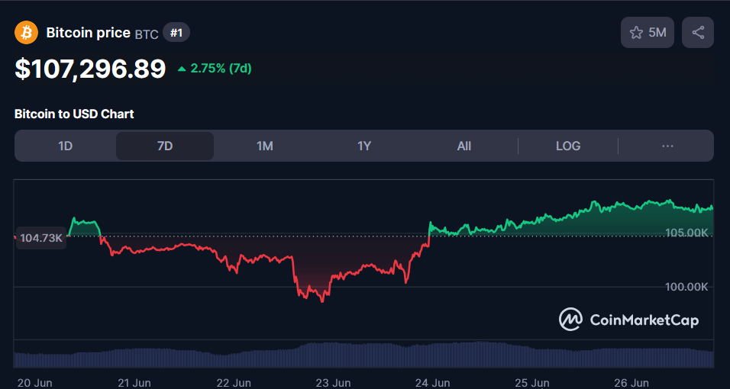The width and height of the screenshot is (730, 389).
Task: Click the 100.00K axis label
Action: 686,287
